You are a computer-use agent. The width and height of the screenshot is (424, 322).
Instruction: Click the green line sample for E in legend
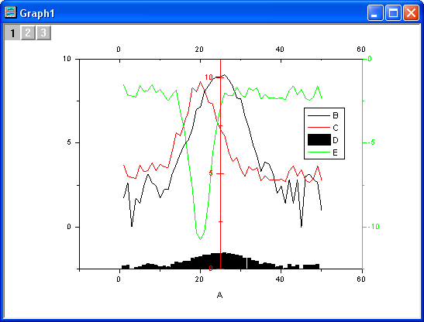319,152
